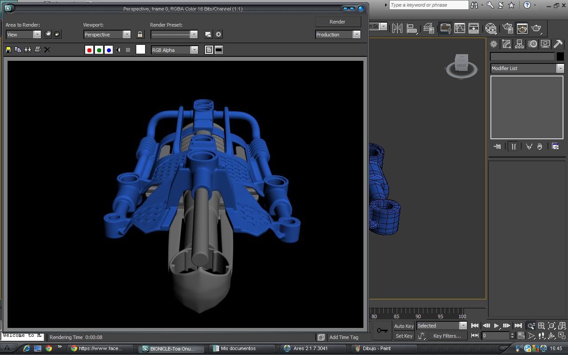This screenshot has width=568, height=355.
Task: Toggle the blue channel display
Action: coord(109,50)
